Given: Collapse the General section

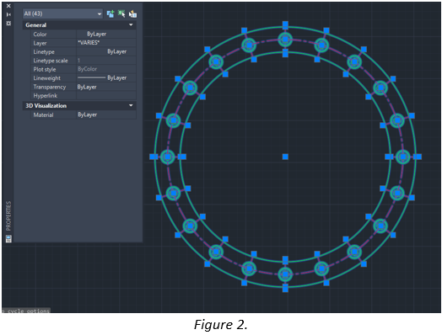Looking at the screenshot, I should pyautogui.click(x=131, y=24).
